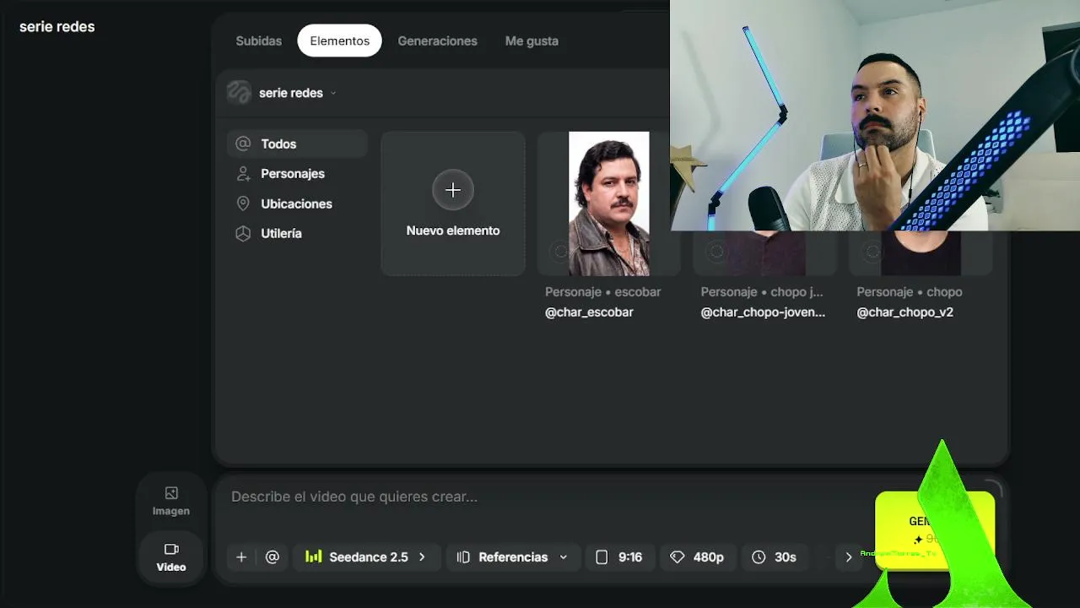The width and height of the screenshot is (1080, 608).
Task: Click the @char_chopo-joven tag text
Action: click(763, 312)
